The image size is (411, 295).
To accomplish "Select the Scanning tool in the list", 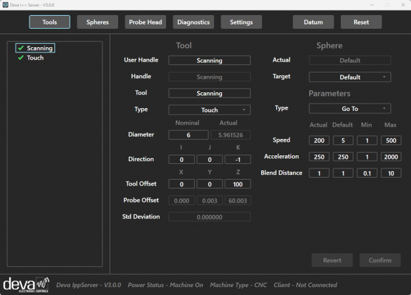I will point(39,49).
